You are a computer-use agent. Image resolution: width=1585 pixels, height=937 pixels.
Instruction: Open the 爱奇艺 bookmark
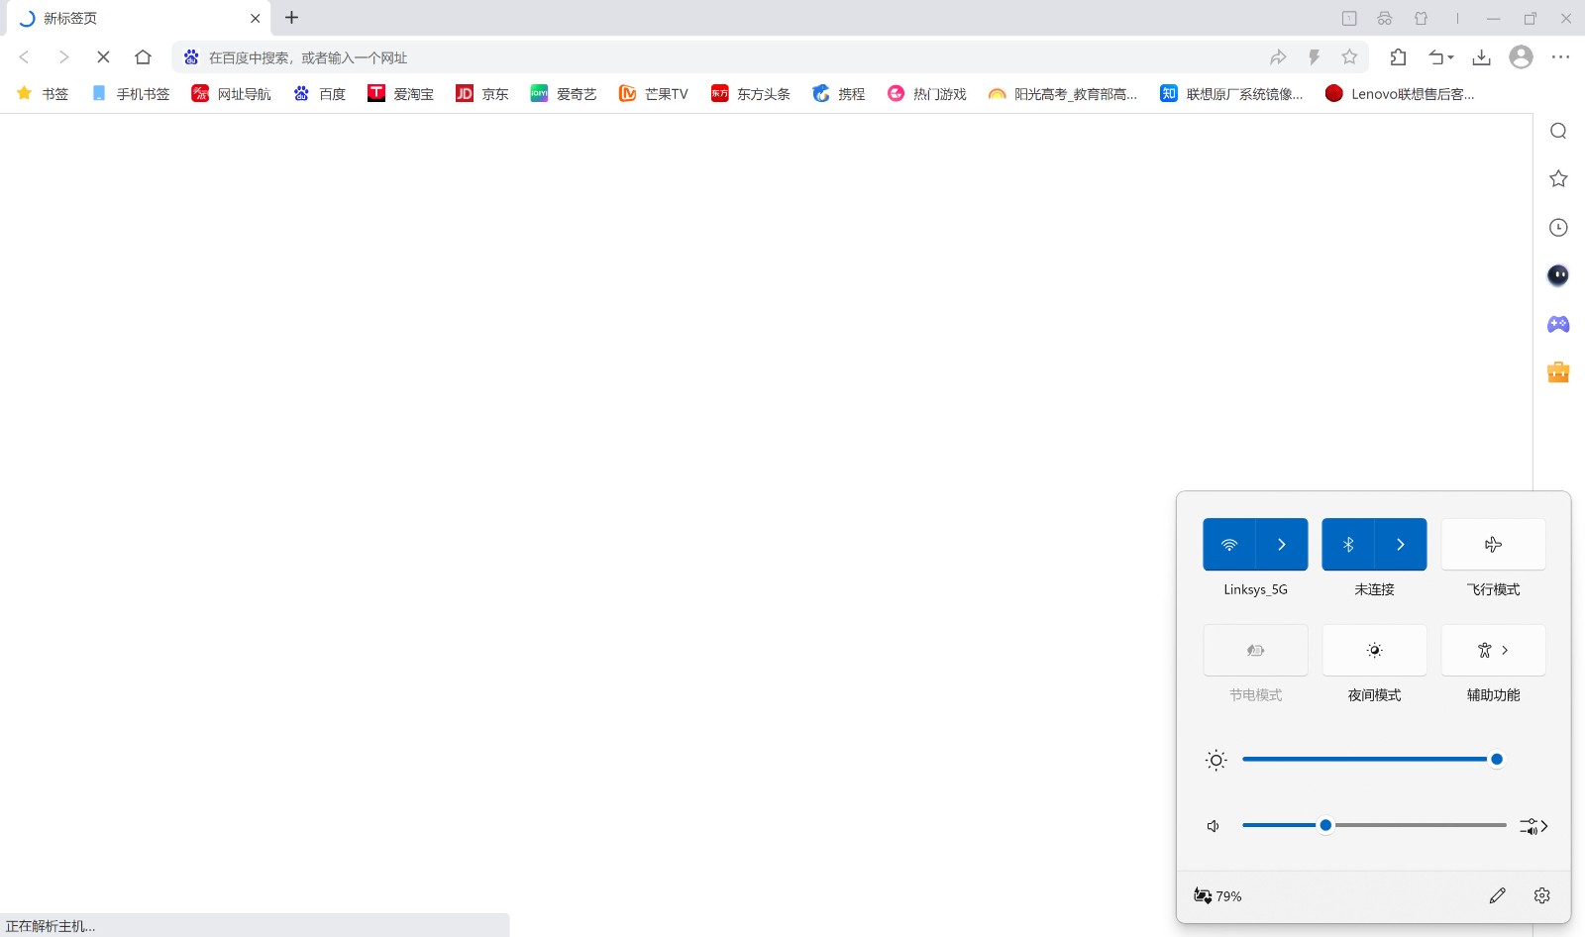pos(563,93)
